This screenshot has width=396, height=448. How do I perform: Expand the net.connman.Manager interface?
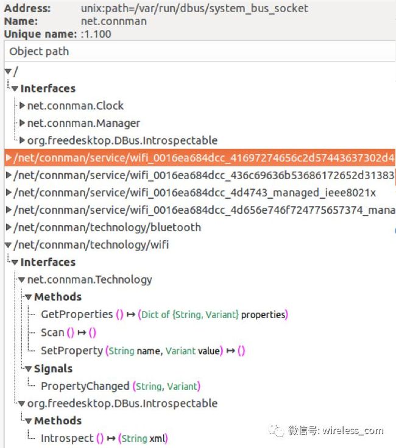point(22,123)
